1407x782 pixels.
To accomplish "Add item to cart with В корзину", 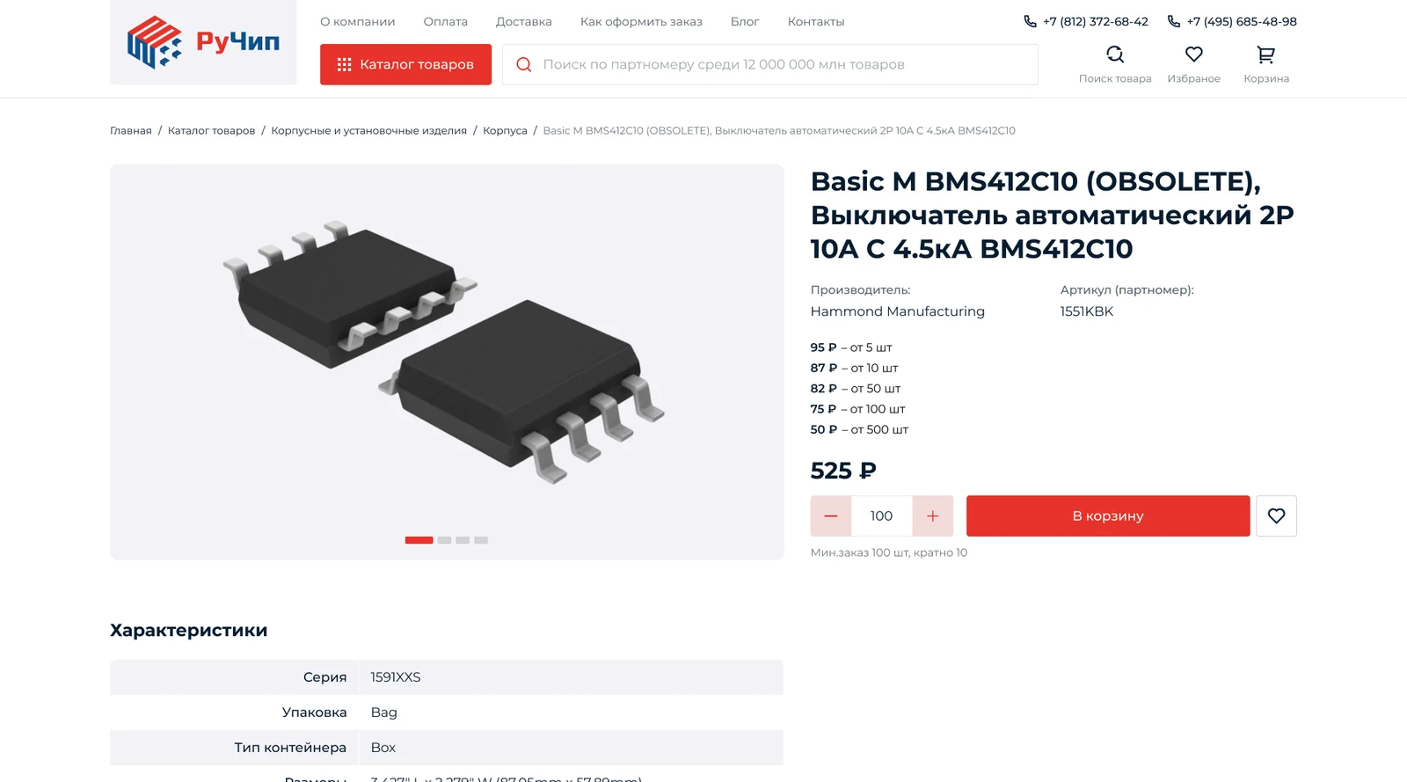I will click(1108, 515).
